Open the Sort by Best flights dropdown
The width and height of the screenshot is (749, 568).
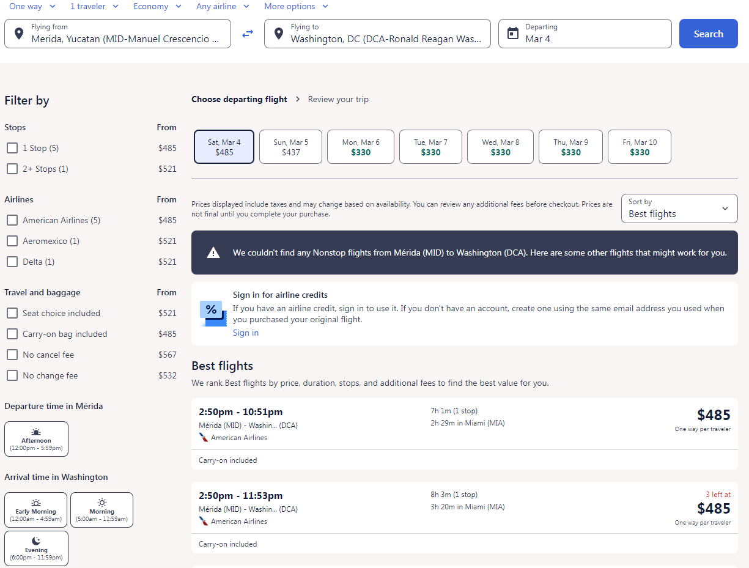coord(679,208)
